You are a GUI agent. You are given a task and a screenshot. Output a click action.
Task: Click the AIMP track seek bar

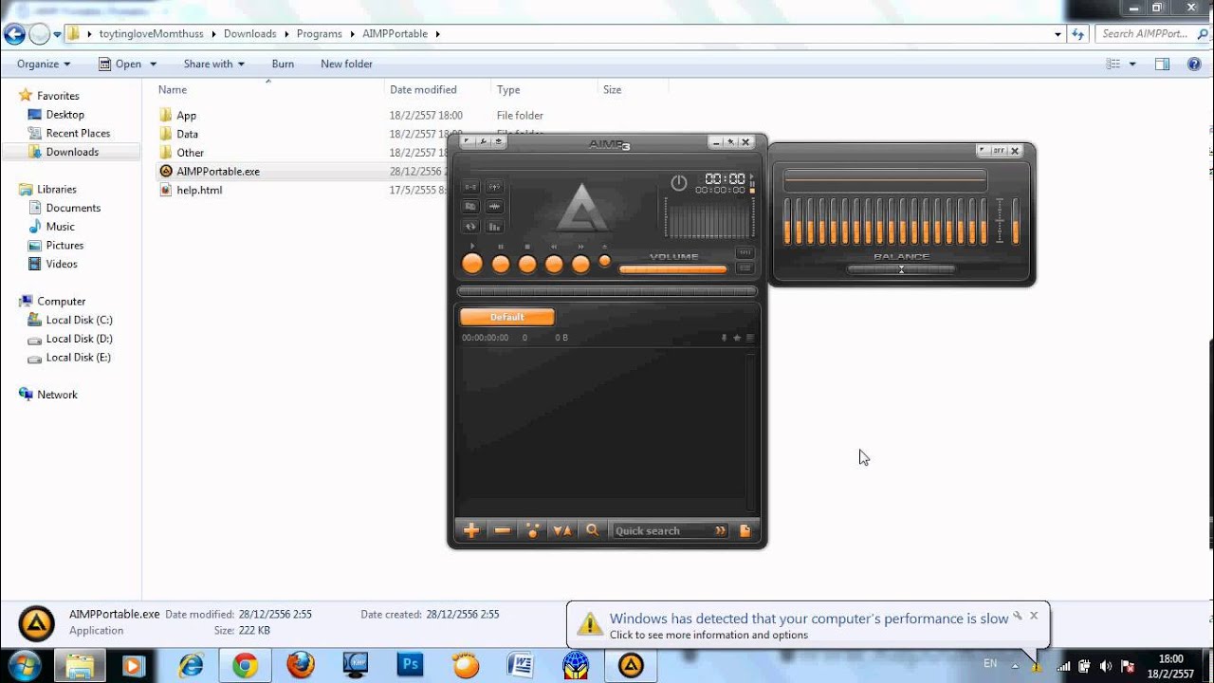607,291
